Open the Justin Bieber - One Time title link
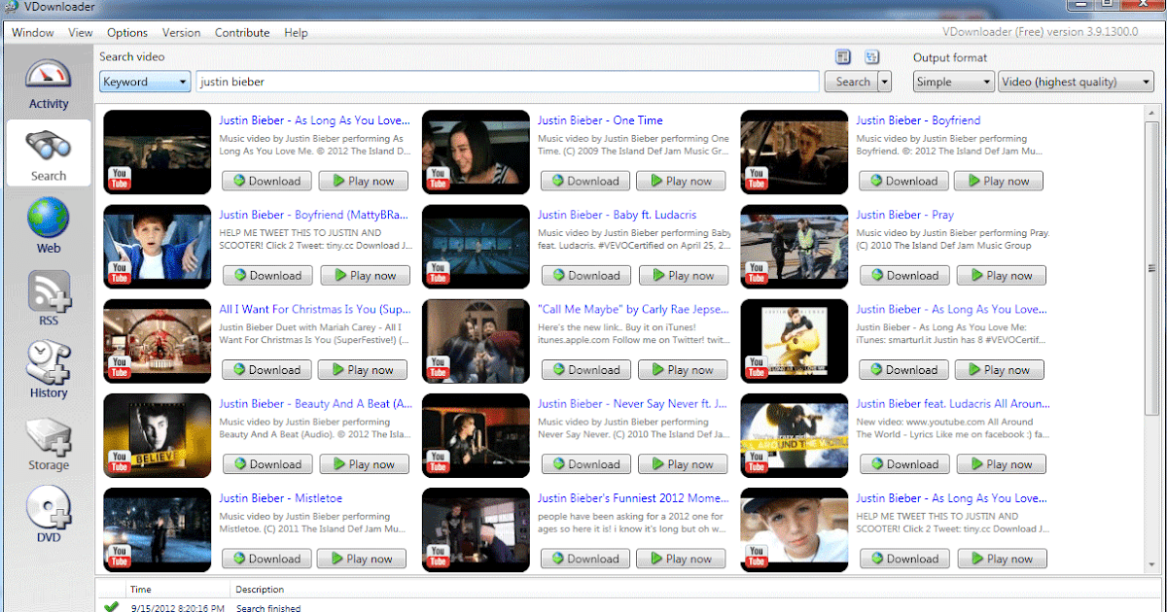 click(x=600, y=120)
